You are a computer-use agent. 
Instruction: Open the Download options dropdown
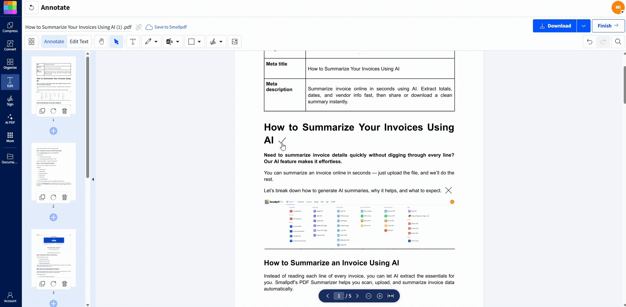(584, 26)
